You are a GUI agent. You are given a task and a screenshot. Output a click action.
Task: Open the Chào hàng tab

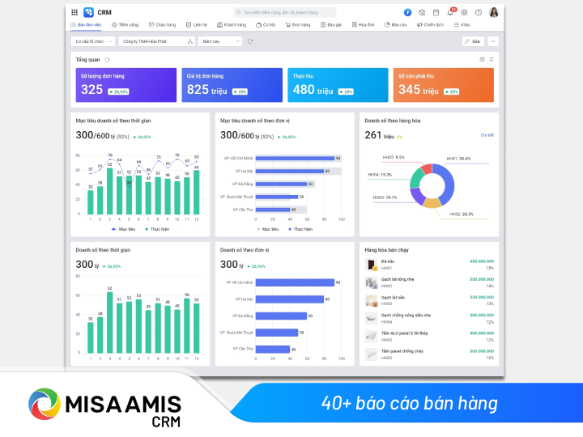click(162, 25)
